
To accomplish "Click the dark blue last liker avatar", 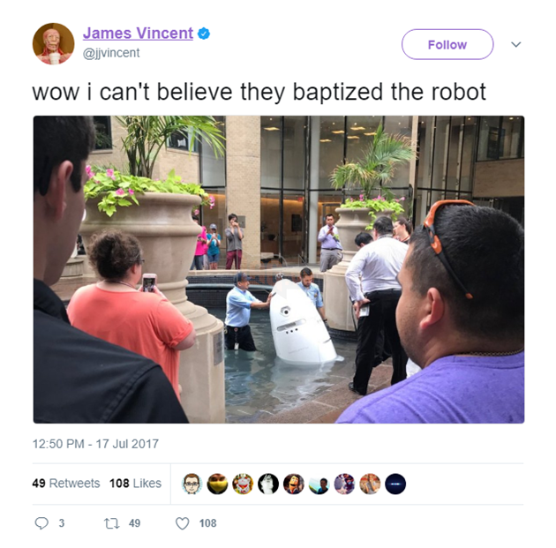I will [x=395, y=484].
